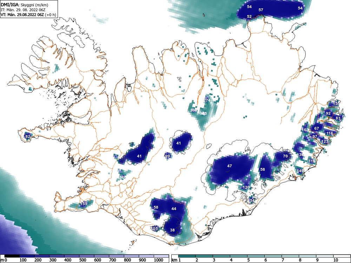Click the map value label 149

point(300,171)
